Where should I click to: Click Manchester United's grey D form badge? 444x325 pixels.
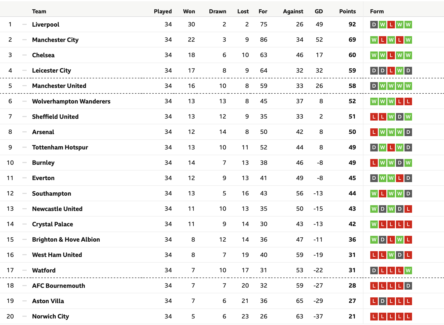tap(374, 86)
